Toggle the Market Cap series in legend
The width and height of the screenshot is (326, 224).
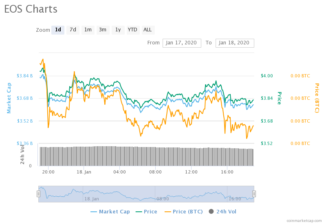[110, 212]
